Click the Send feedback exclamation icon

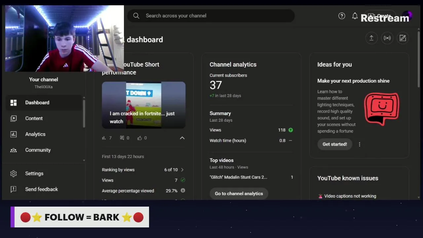(x=14, y=189)
